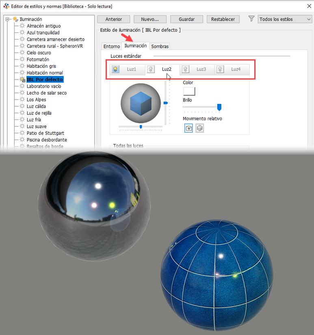
Task: Click the Anterior button
Action: (113, 19)
